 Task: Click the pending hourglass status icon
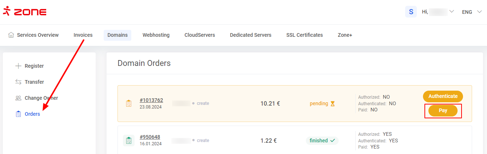coord(332,103)
